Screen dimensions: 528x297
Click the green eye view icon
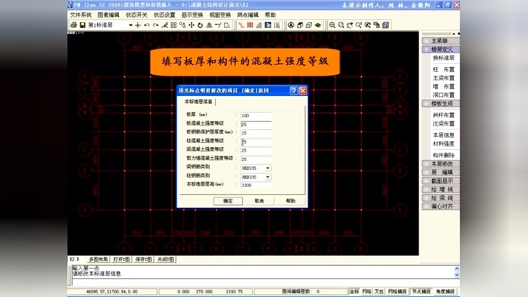(x=318, y=25)
